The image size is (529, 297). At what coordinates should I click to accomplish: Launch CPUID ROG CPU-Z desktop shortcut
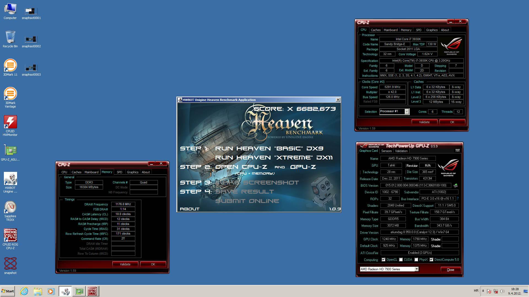pyautogui.click(x=10, y=239)
